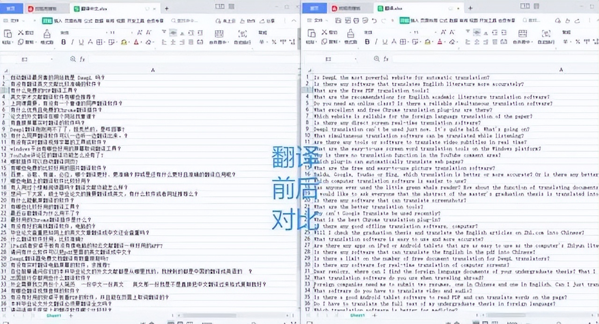Click Undo arrow in English sheet window
The image size is (599, 324).
tap(374, 21)
